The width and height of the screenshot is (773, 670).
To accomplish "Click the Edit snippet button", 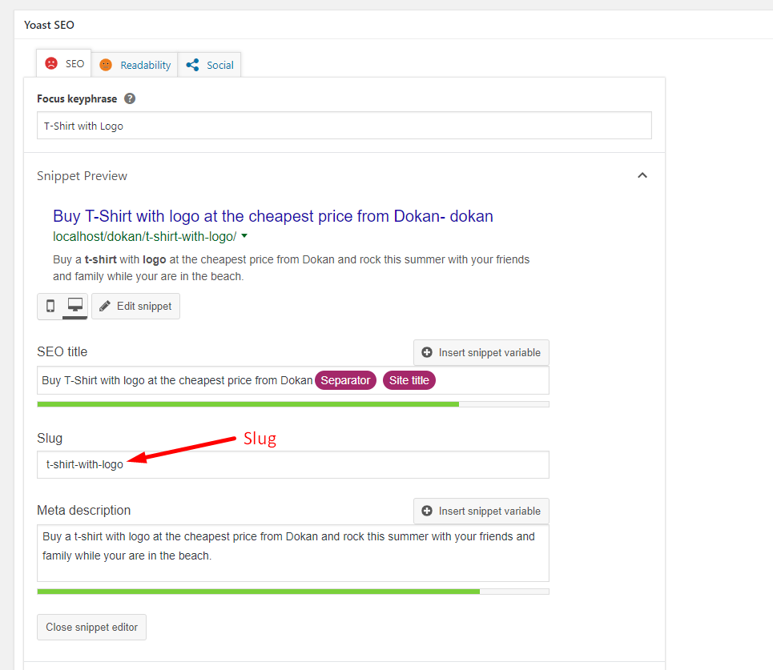I will pyautogui.click(x=135, y=307).
